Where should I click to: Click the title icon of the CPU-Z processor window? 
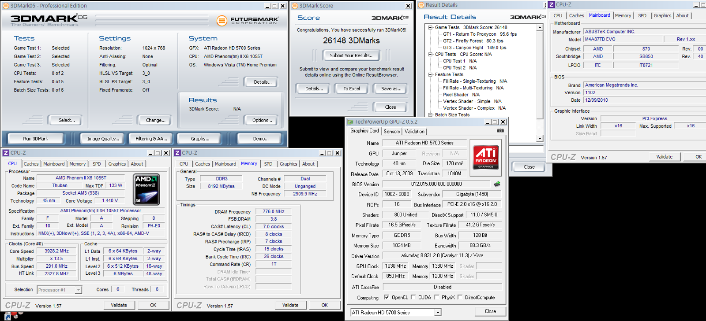pos(6,153)
